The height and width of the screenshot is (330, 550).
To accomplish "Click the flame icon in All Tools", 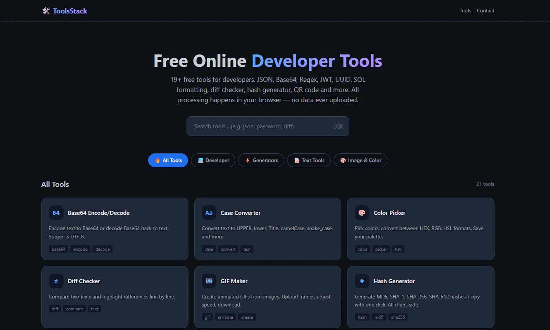I will [x=157, y=160].
